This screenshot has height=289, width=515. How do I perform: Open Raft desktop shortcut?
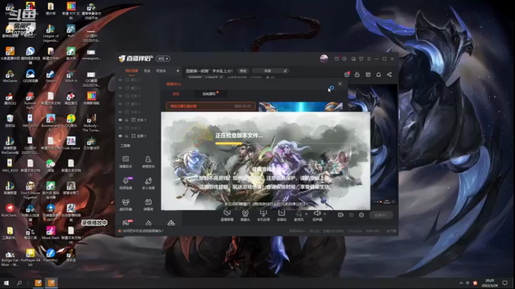71,31
